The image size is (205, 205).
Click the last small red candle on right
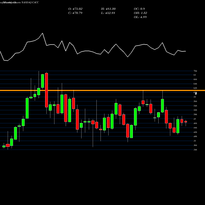(186, 122)
